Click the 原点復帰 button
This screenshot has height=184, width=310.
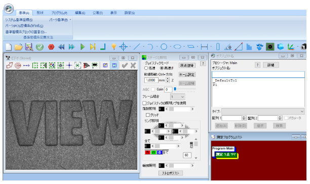tap(187, 66)
